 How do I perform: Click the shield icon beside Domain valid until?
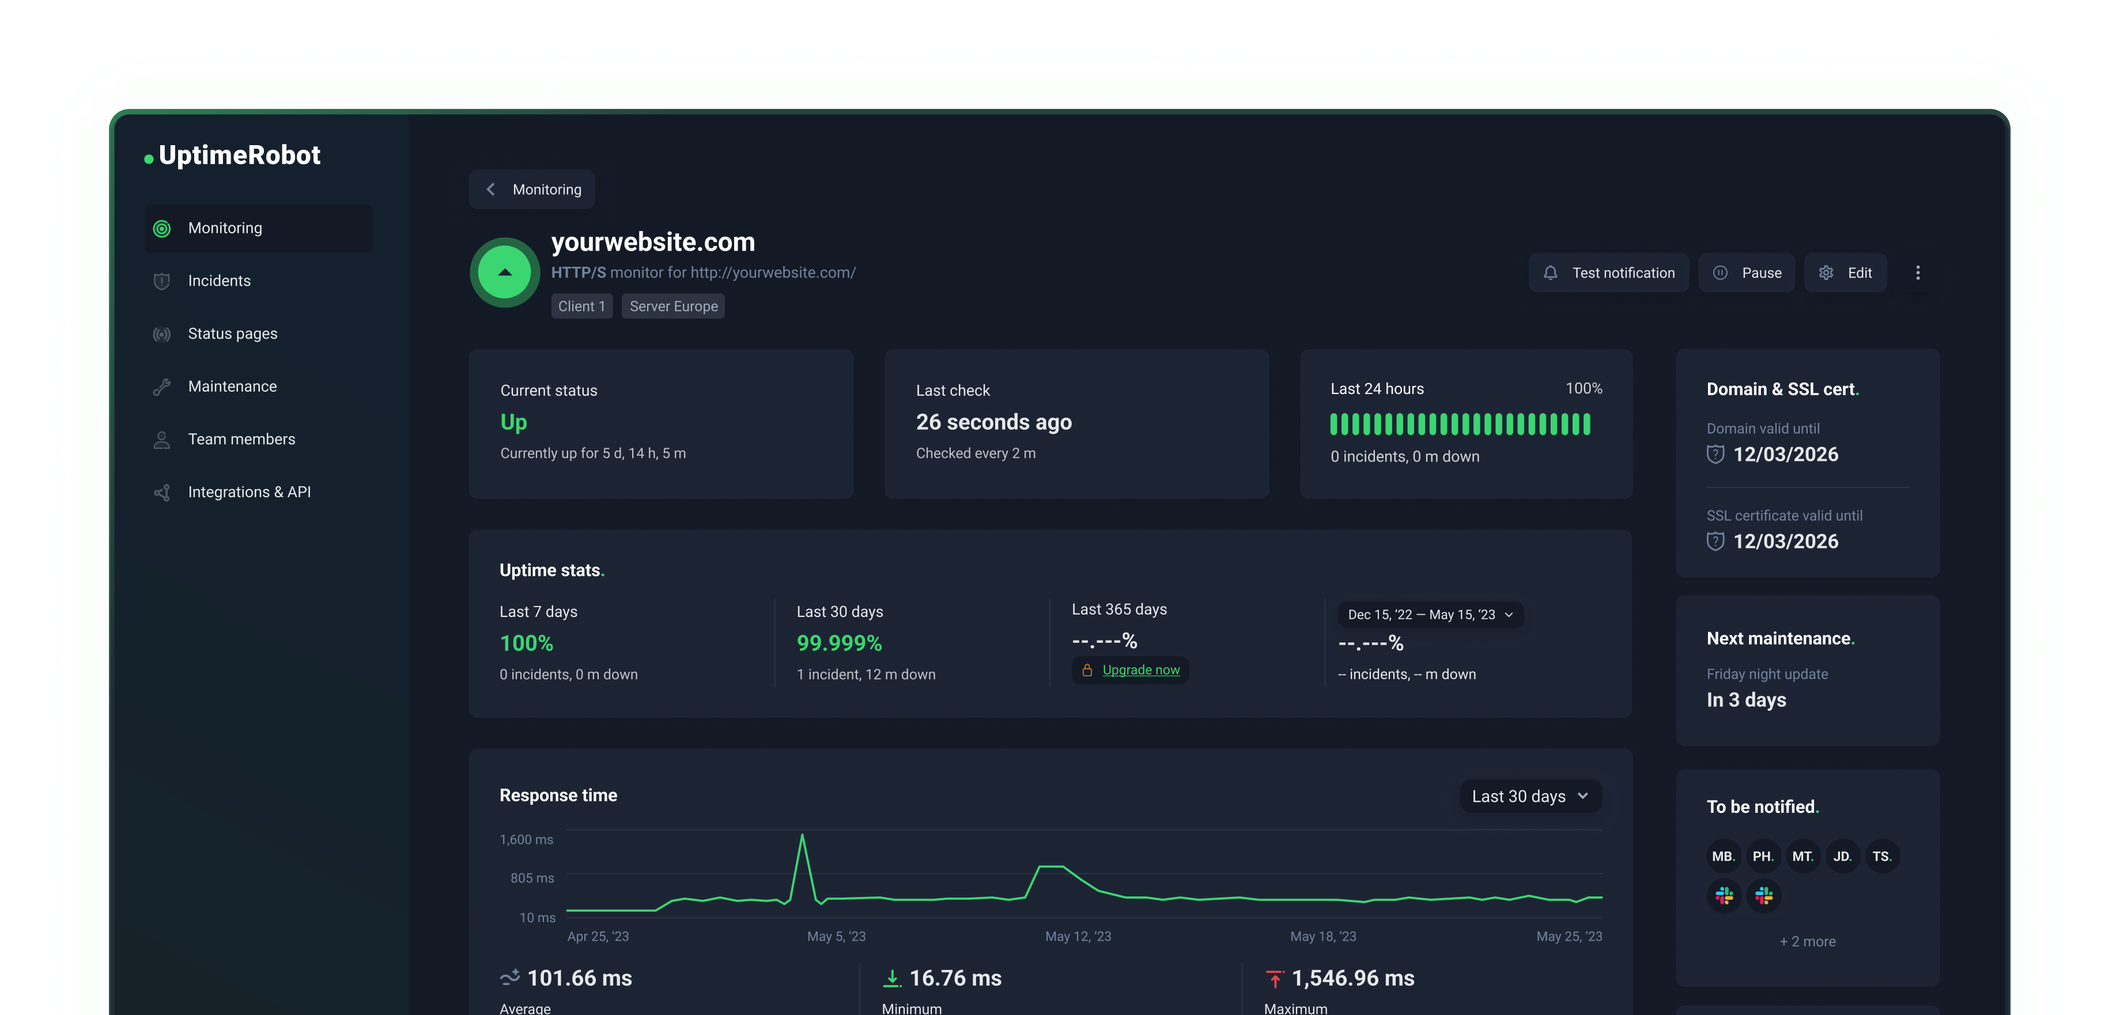(1715, 454)
